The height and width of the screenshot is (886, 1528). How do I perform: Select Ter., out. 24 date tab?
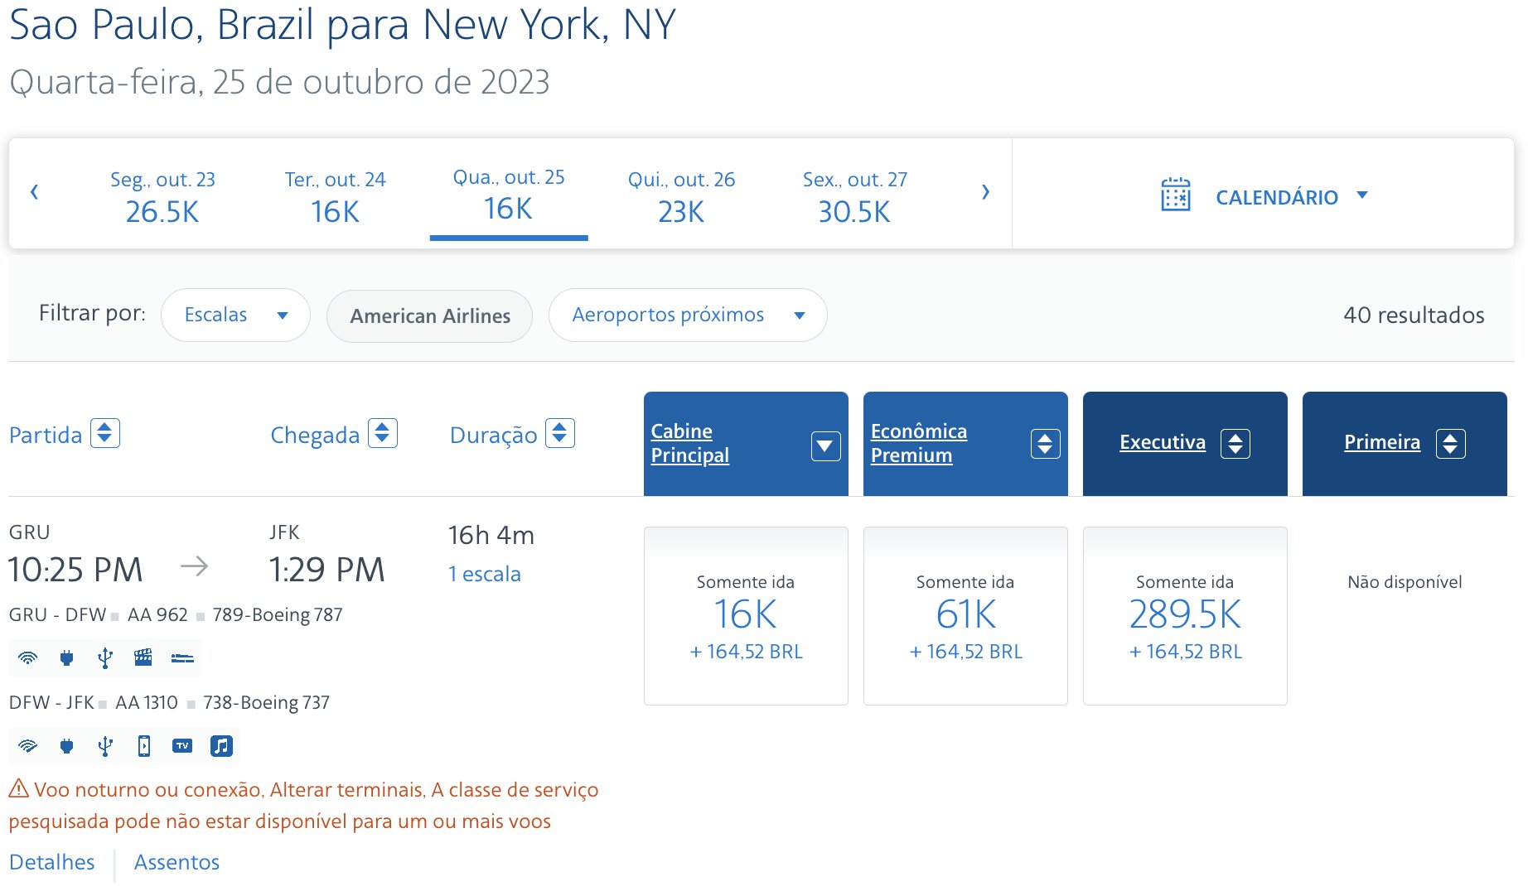335,197
